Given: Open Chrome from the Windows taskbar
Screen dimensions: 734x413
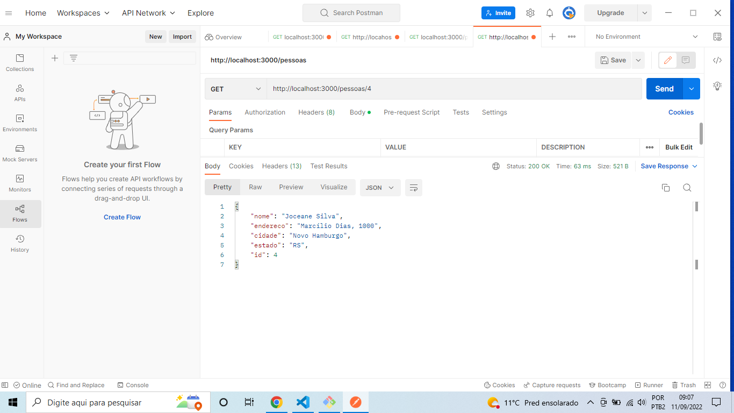Looking at the screenshot, I should (276, 402).
